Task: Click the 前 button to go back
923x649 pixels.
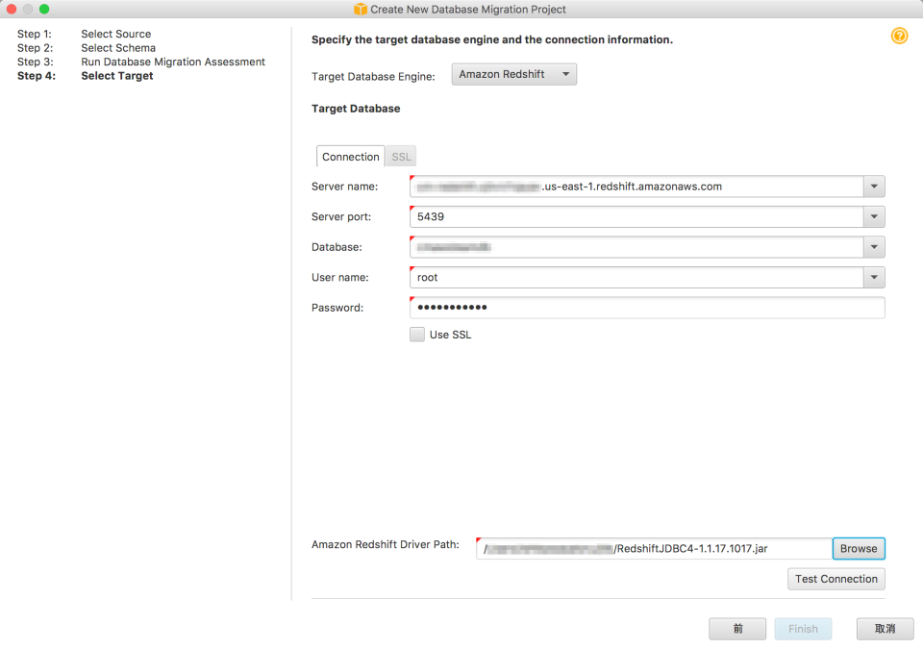Action: pos(736,628)
